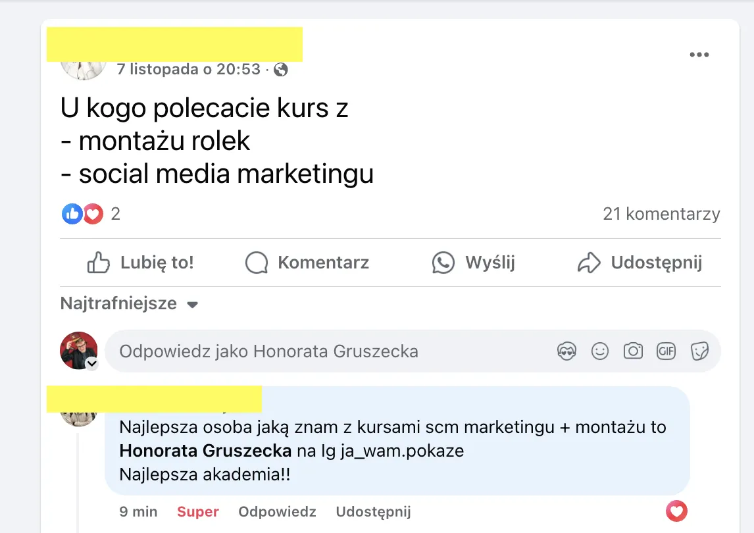The height and width of the screenshot is (533, 754).
Task: Send post via Wyślij WhatsApp button
Action: coord(473,263)
